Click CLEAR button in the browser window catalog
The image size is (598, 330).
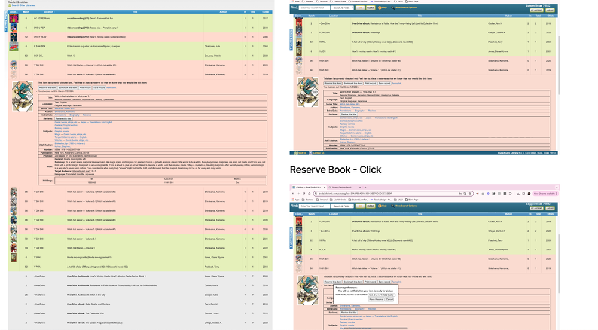pos(371,206)
